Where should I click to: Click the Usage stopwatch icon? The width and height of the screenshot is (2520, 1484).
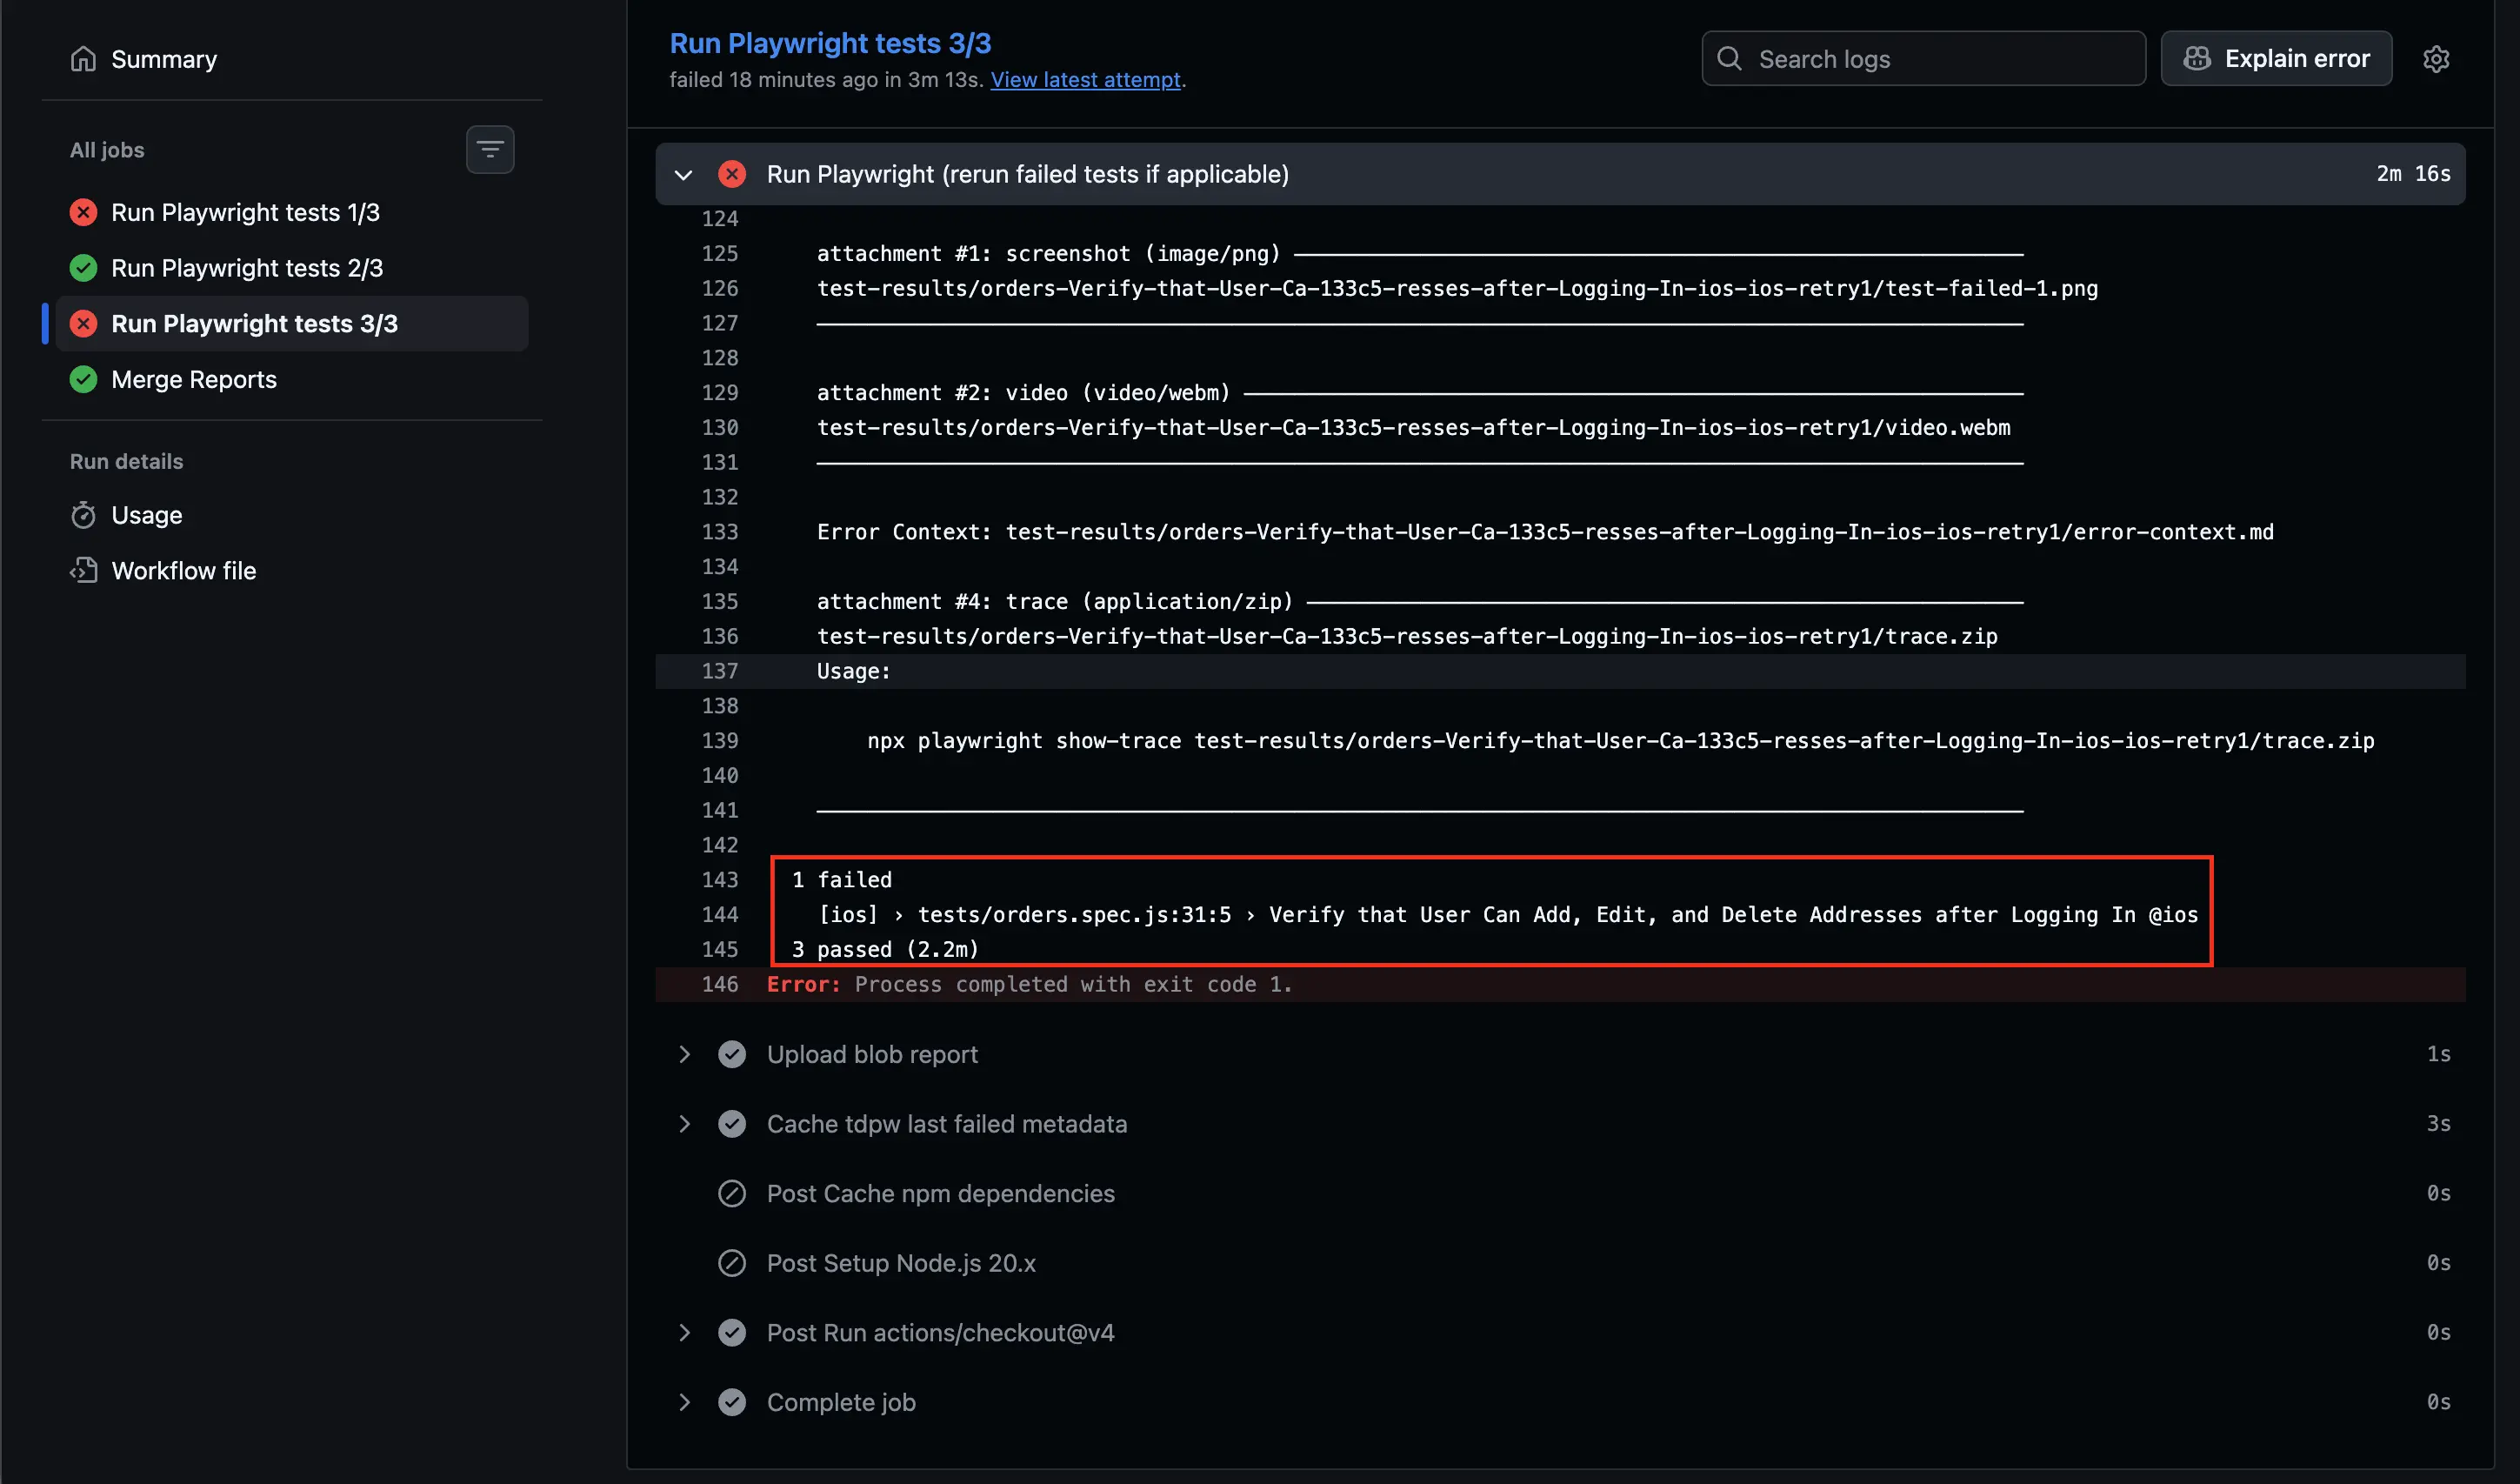click(x=83, y=515)
